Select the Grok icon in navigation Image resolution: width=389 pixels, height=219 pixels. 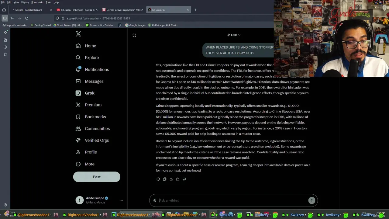click(x=78, y=93)
